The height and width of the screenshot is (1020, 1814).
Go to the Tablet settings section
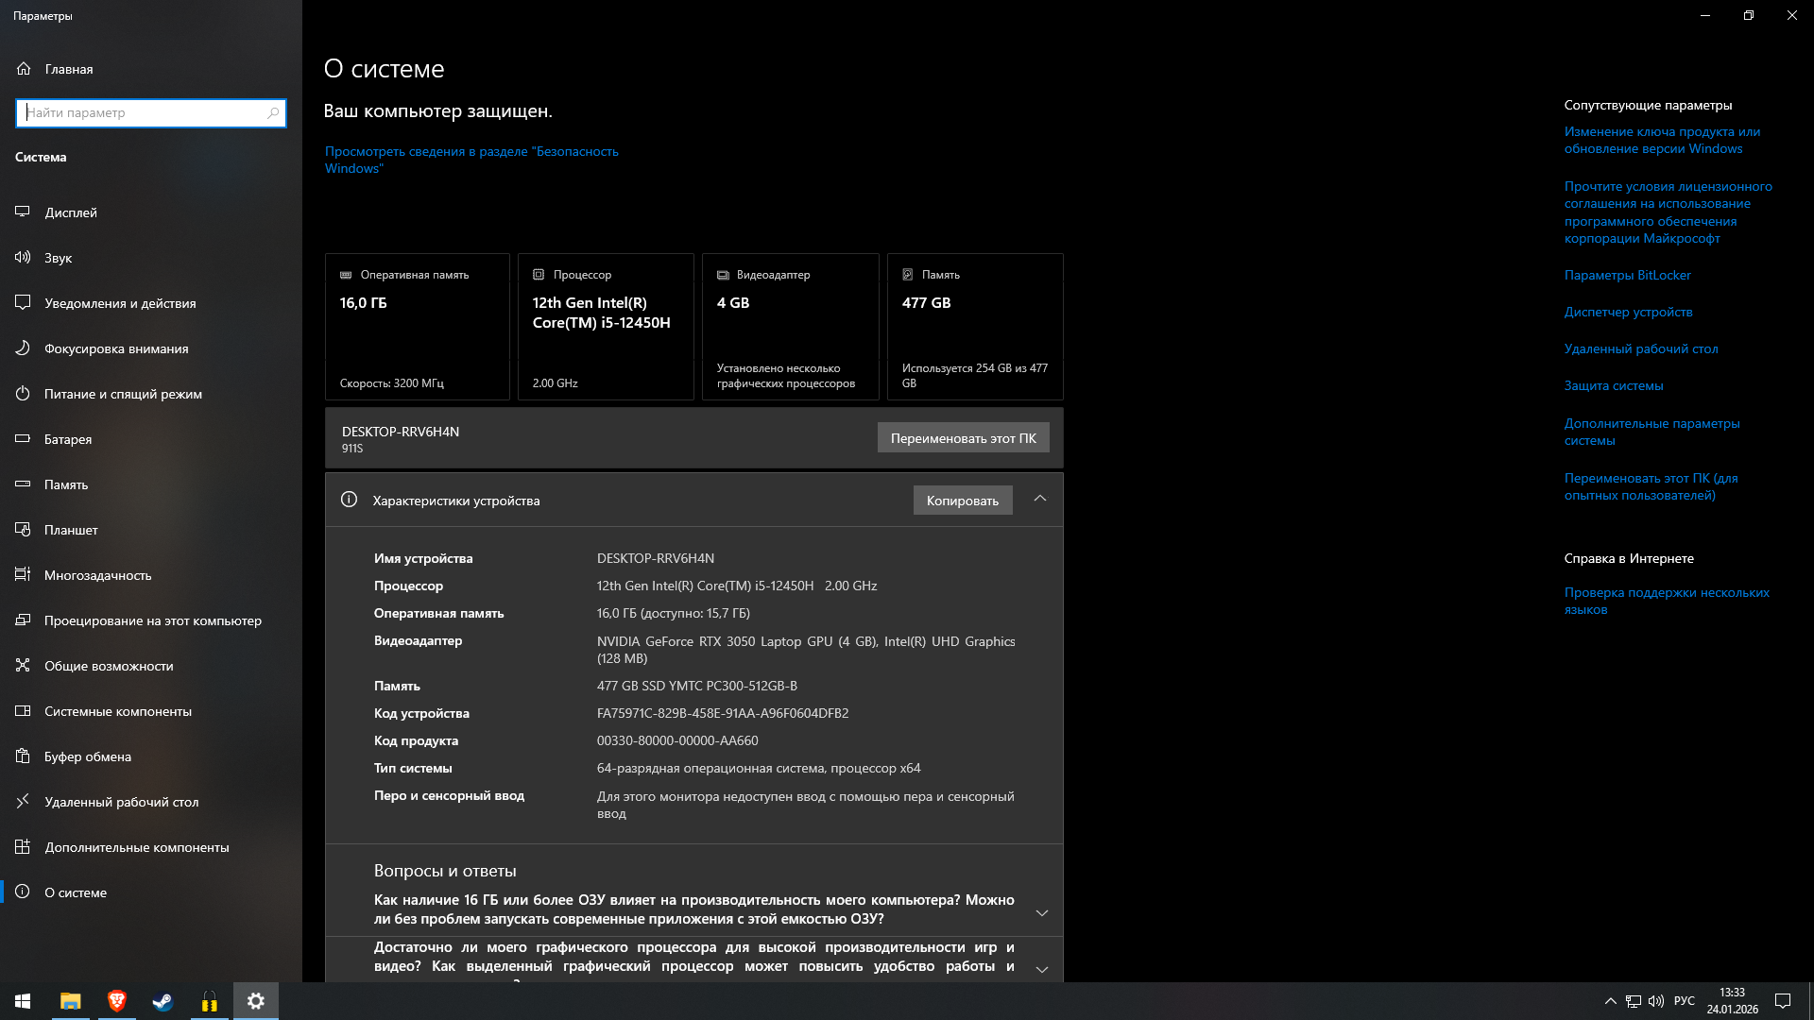pyautogui.click(x=71, y=530)
